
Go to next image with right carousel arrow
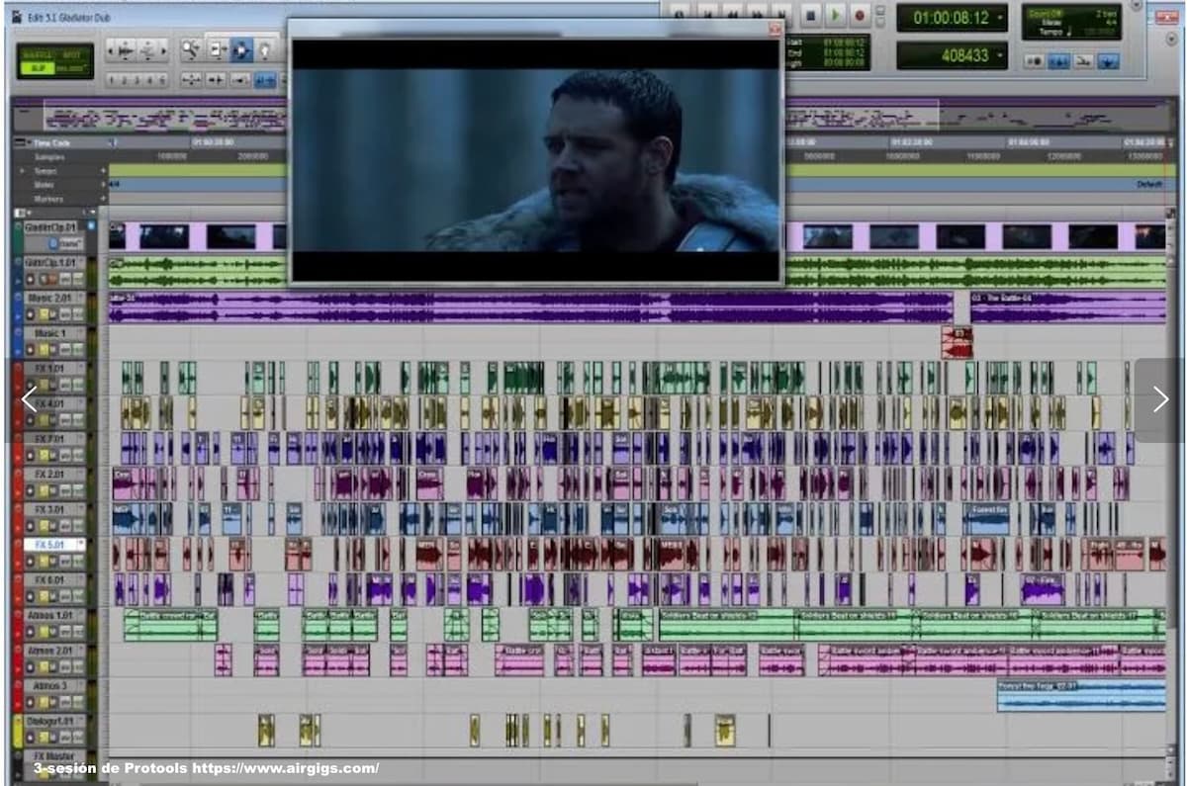1160,398
